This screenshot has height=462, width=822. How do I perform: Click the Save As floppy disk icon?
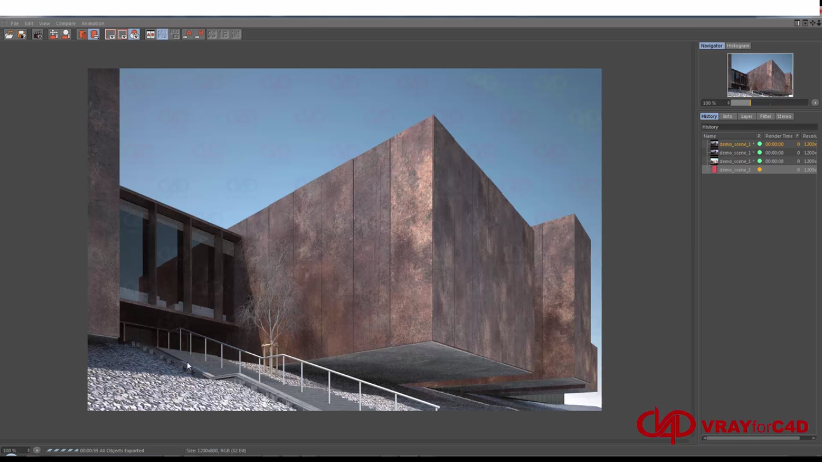click(x=22, y=34)
